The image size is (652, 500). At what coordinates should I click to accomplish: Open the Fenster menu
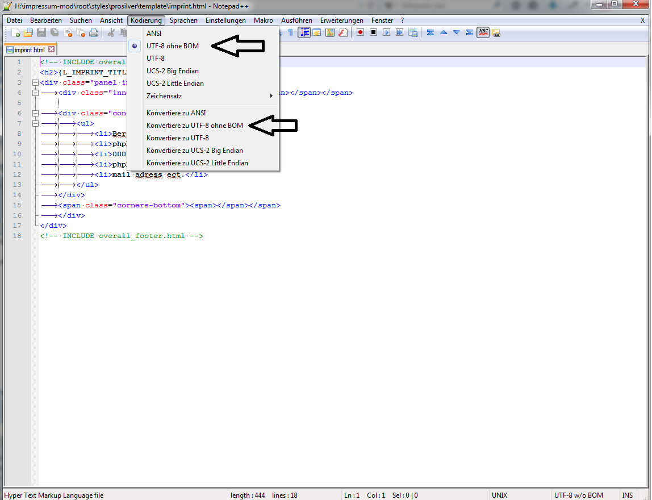[x=382, y=20]
